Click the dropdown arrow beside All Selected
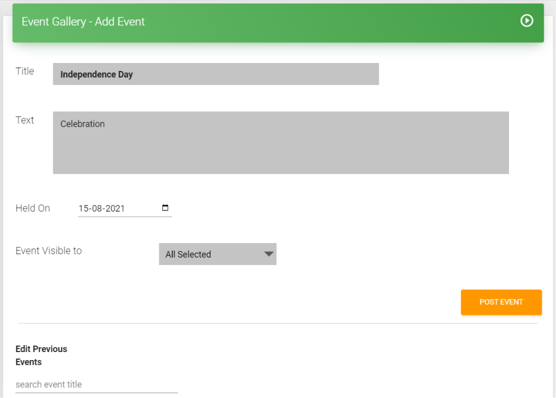The image size is (556, 398). [x=269, y=254]
